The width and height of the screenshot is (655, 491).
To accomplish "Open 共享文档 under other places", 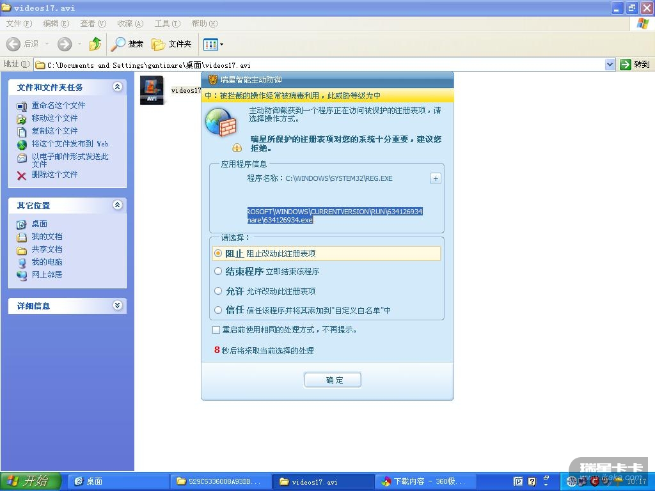I will [47, 249].
